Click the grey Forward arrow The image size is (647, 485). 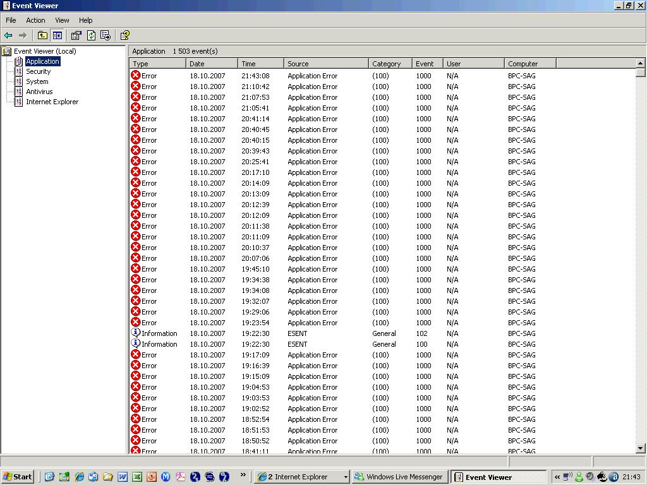click(23, 35)
